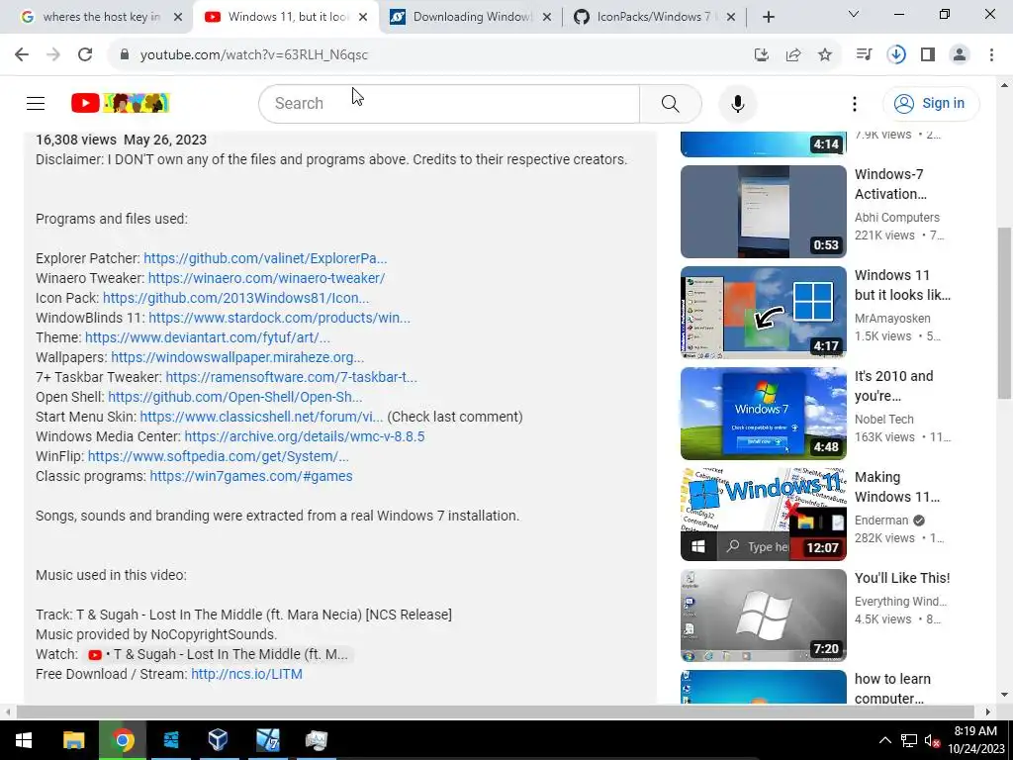This screenshot has height=760, width=1013.
Task: Click the Abhi Computers channel name
Action: (x=896, y=218)
